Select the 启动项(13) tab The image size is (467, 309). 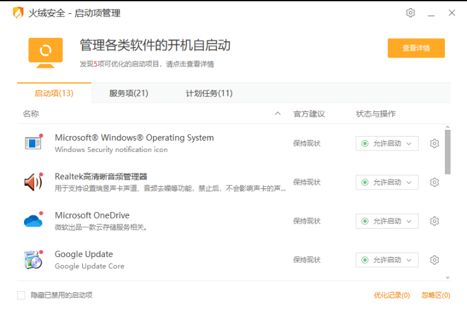(x=54, y=93)
